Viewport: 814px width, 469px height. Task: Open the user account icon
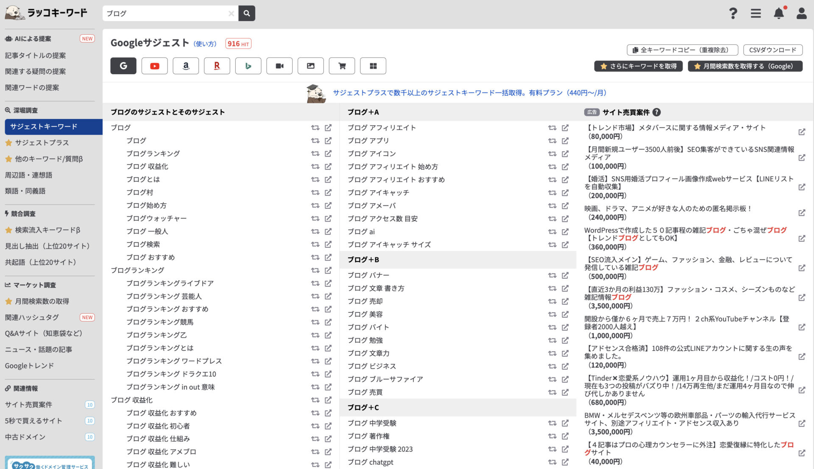801,13
